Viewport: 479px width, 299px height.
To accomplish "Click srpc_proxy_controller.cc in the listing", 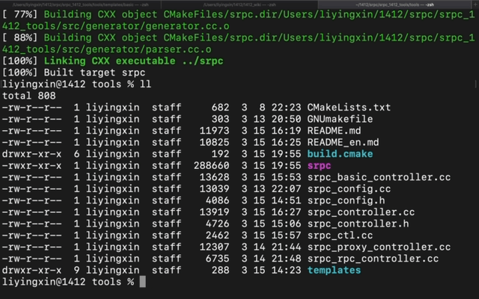I will 379,247.
